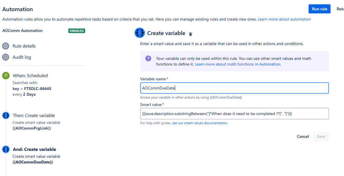This screenshot has width=344, height=176.
Task: Select the When: Scheduled trigger
Action: (30, 75)
